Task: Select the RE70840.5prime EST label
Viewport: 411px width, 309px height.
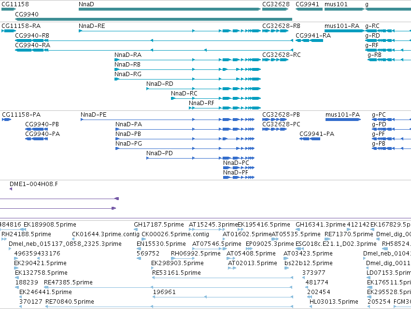Action: point(70,302)
